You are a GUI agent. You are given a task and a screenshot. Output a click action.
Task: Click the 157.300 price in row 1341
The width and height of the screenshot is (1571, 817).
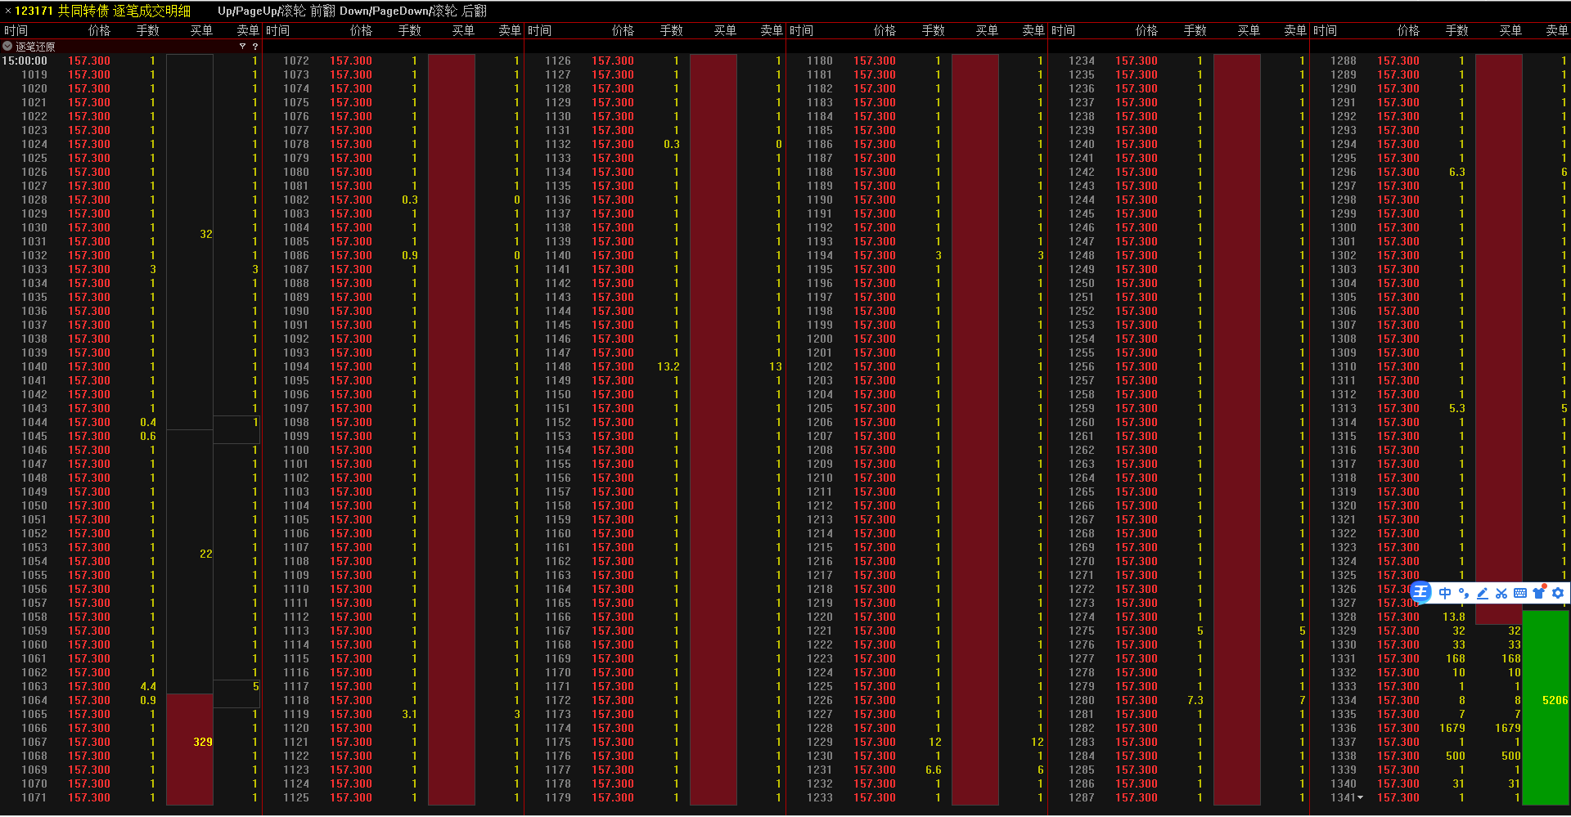[x=1398, y=798]
